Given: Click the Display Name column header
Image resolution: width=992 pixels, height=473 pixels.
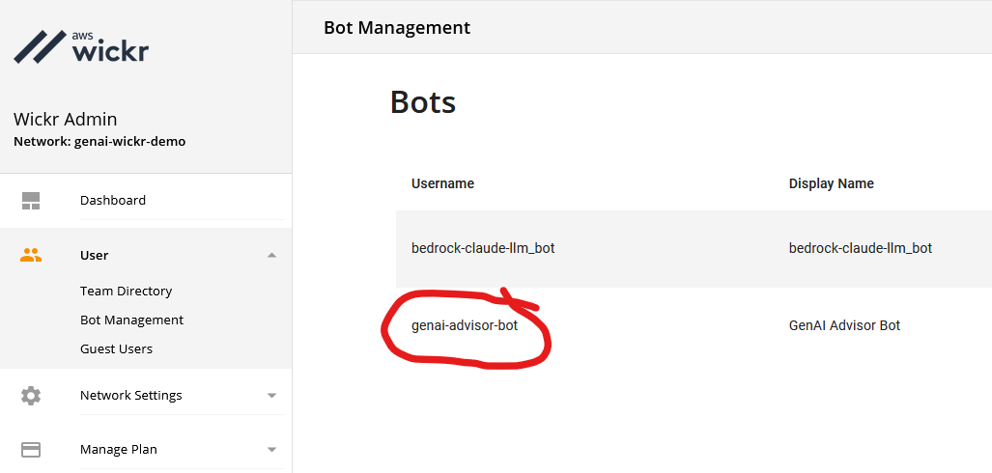Looking at the screenshot, I should [832, 183].
